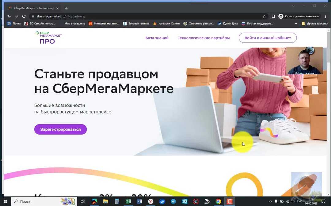Screen dimensions: 331x206
Task: Open the notifications action center
Action: tap(323, 201)
